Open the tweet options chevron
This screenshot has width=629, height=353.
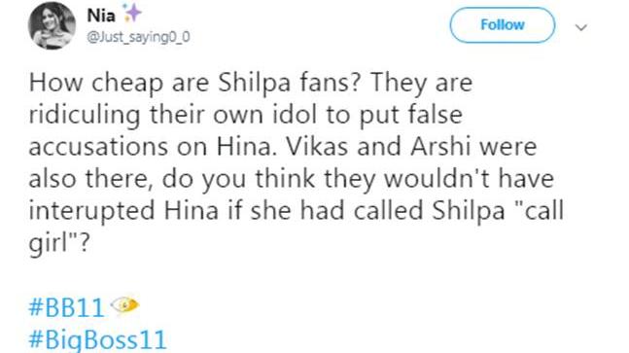tap(581, 27)
